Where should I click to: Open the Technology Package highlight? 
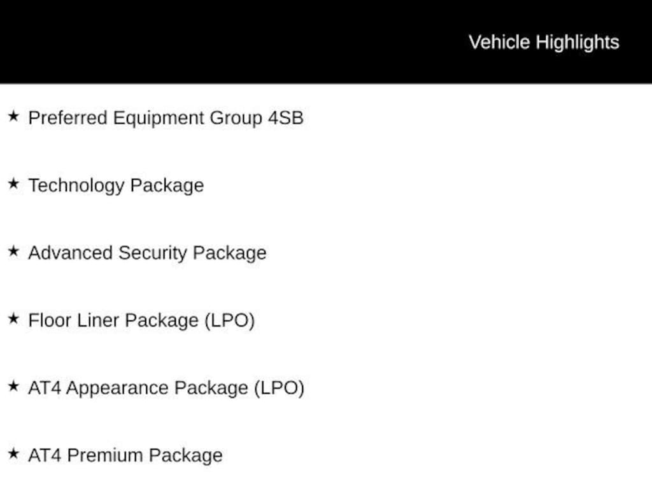click(116, 185)
